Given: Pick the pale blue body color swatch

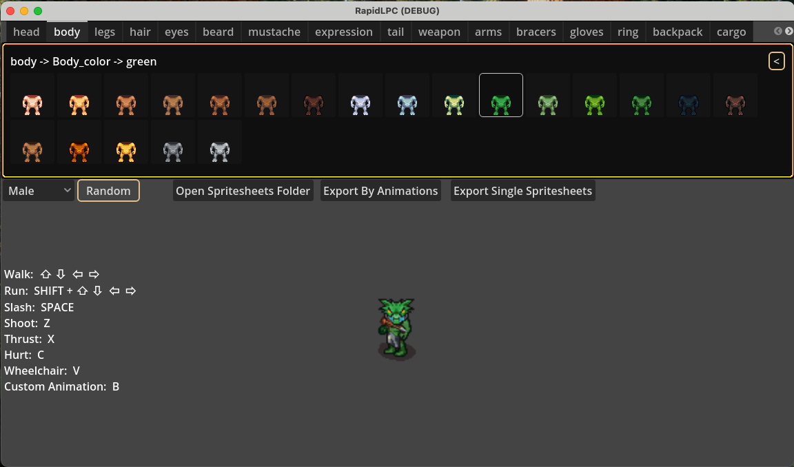Looking at the screenshot, I should [407, 95].
